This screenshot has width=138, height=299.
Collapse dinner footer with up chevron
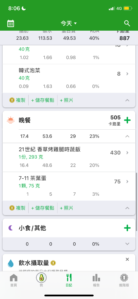[x=127, y=208]
